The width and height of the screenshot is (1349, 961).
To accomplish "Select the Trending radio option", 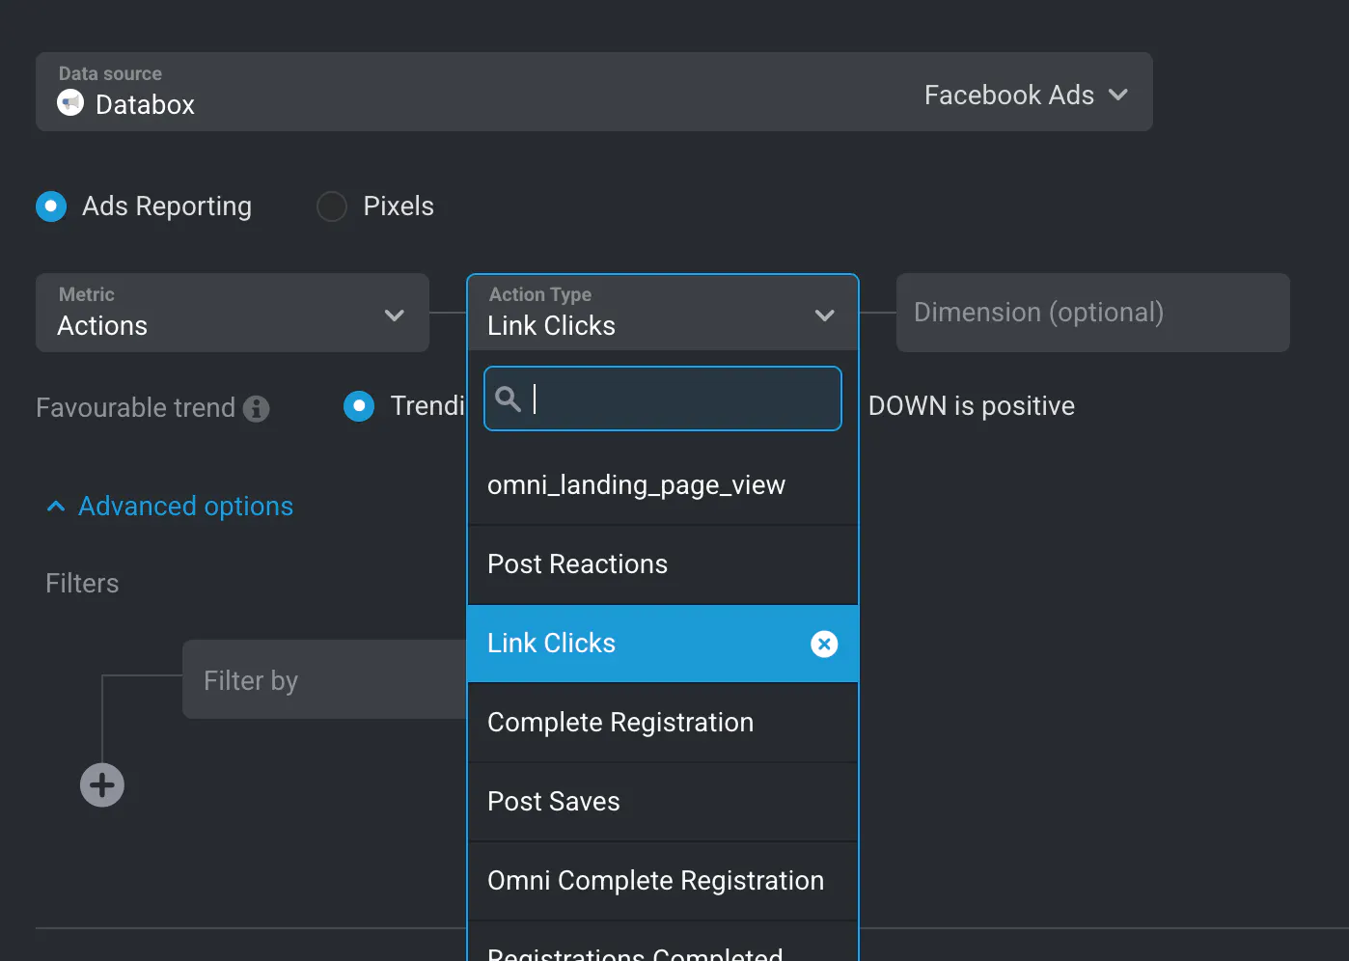I will tap(359, 406).
